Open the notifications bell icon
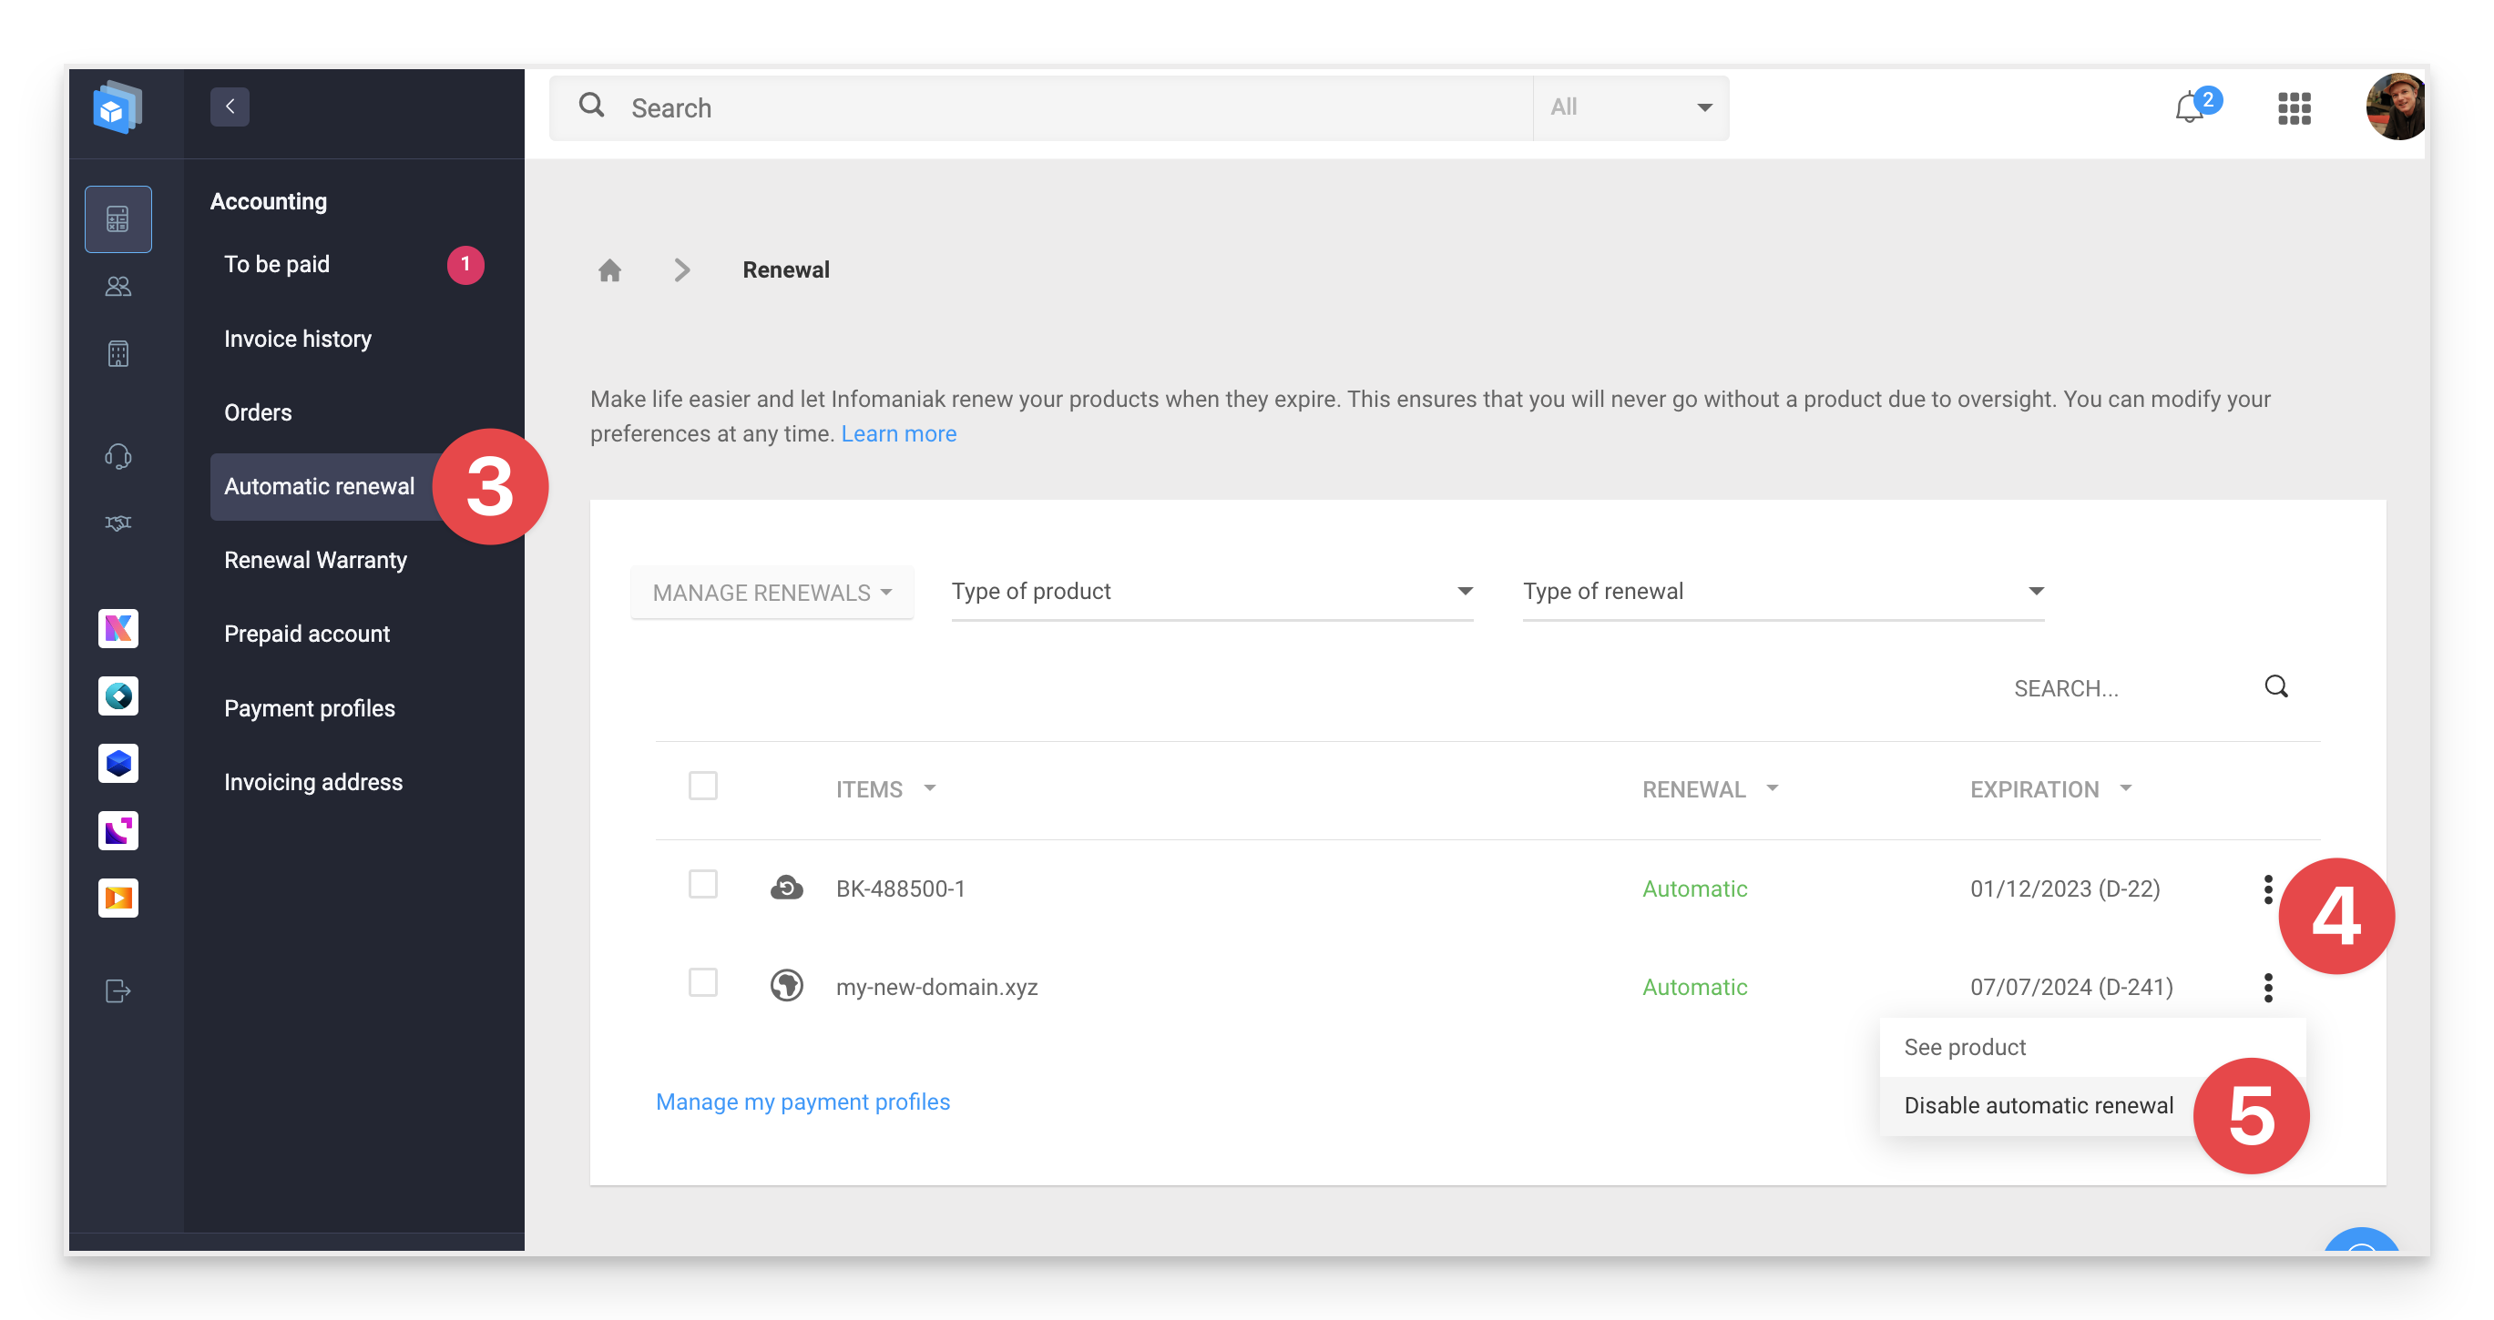The height and width of the screenshot is (1320, 2494). tap(2189, 108)
